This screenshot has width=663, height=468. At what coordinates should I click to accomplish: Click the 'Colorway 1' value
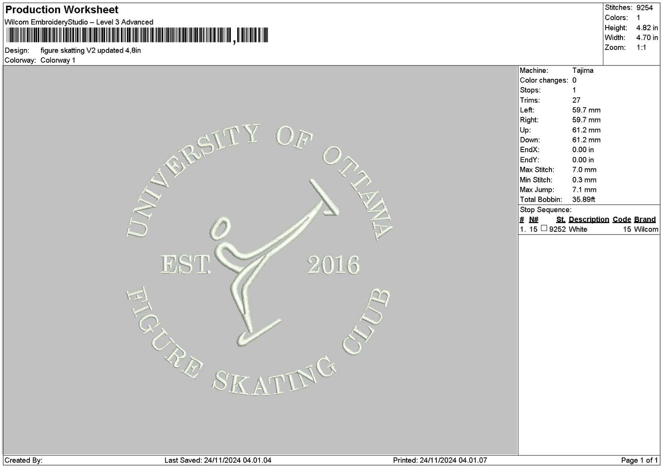coord(58,61)
